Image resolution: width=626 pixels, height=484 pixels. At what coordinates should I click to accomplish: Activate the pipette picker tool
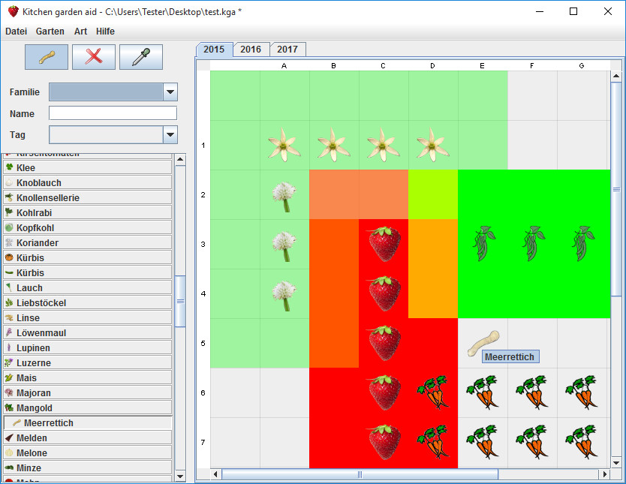pyautogui.click(x=141, y=57)
